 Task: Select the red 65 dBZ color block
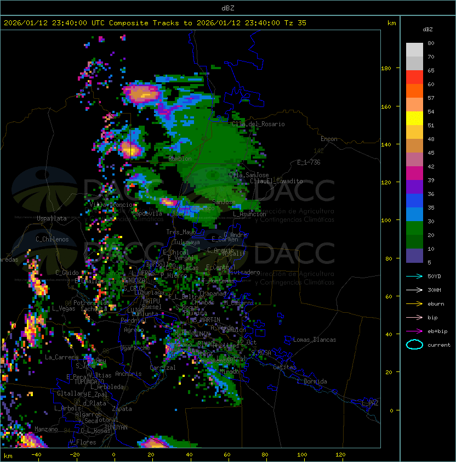click(x=414, y=77)
